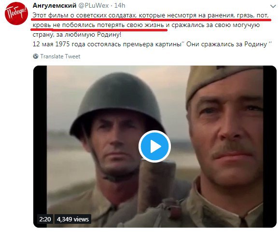The width and height of the screenshot is (280, 232).
Task: Click the tweet line starting Этот фильм
Action: coord(151,15)
